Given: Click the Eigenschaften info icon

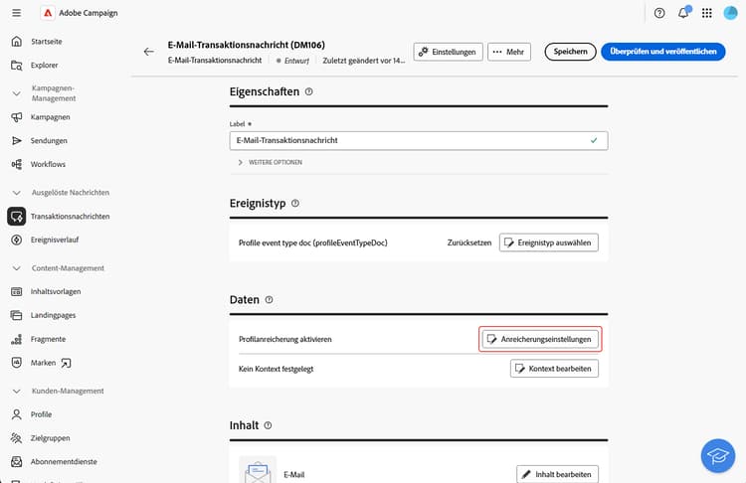Looking at the screenshot, I should click(309, 91).
